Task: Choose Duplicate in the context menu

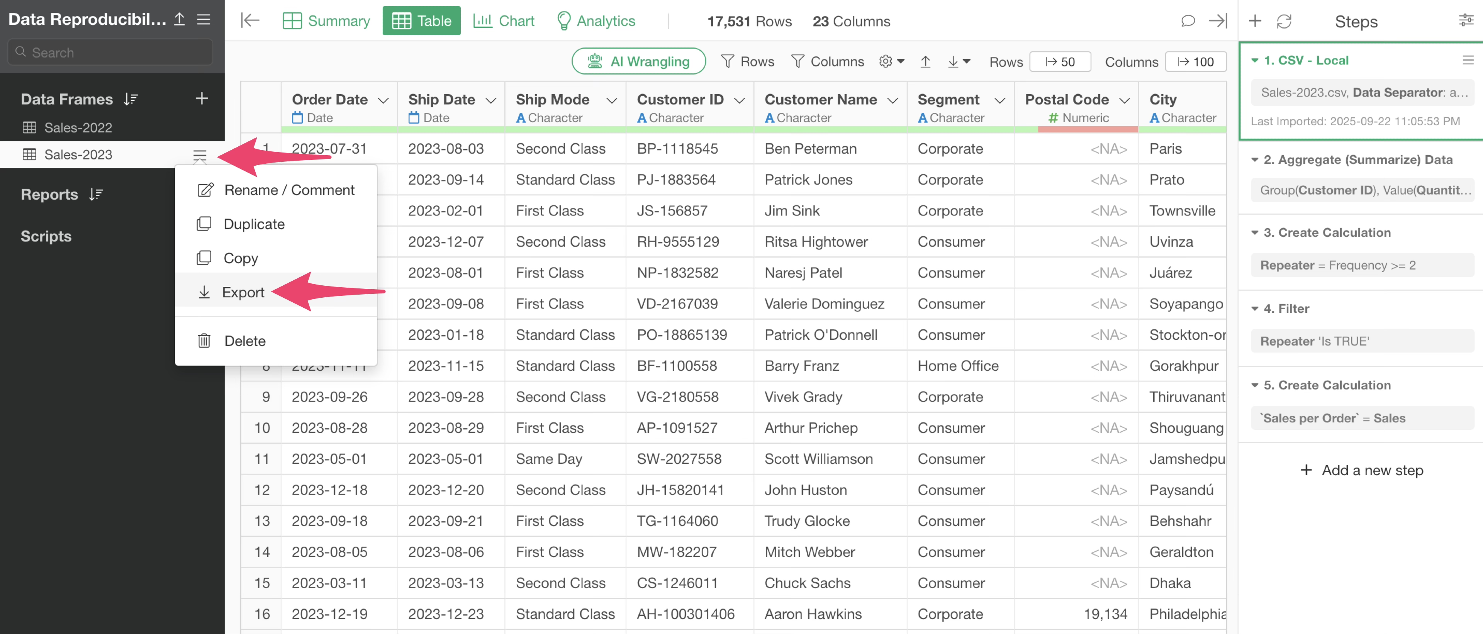Action: [254, 224]
